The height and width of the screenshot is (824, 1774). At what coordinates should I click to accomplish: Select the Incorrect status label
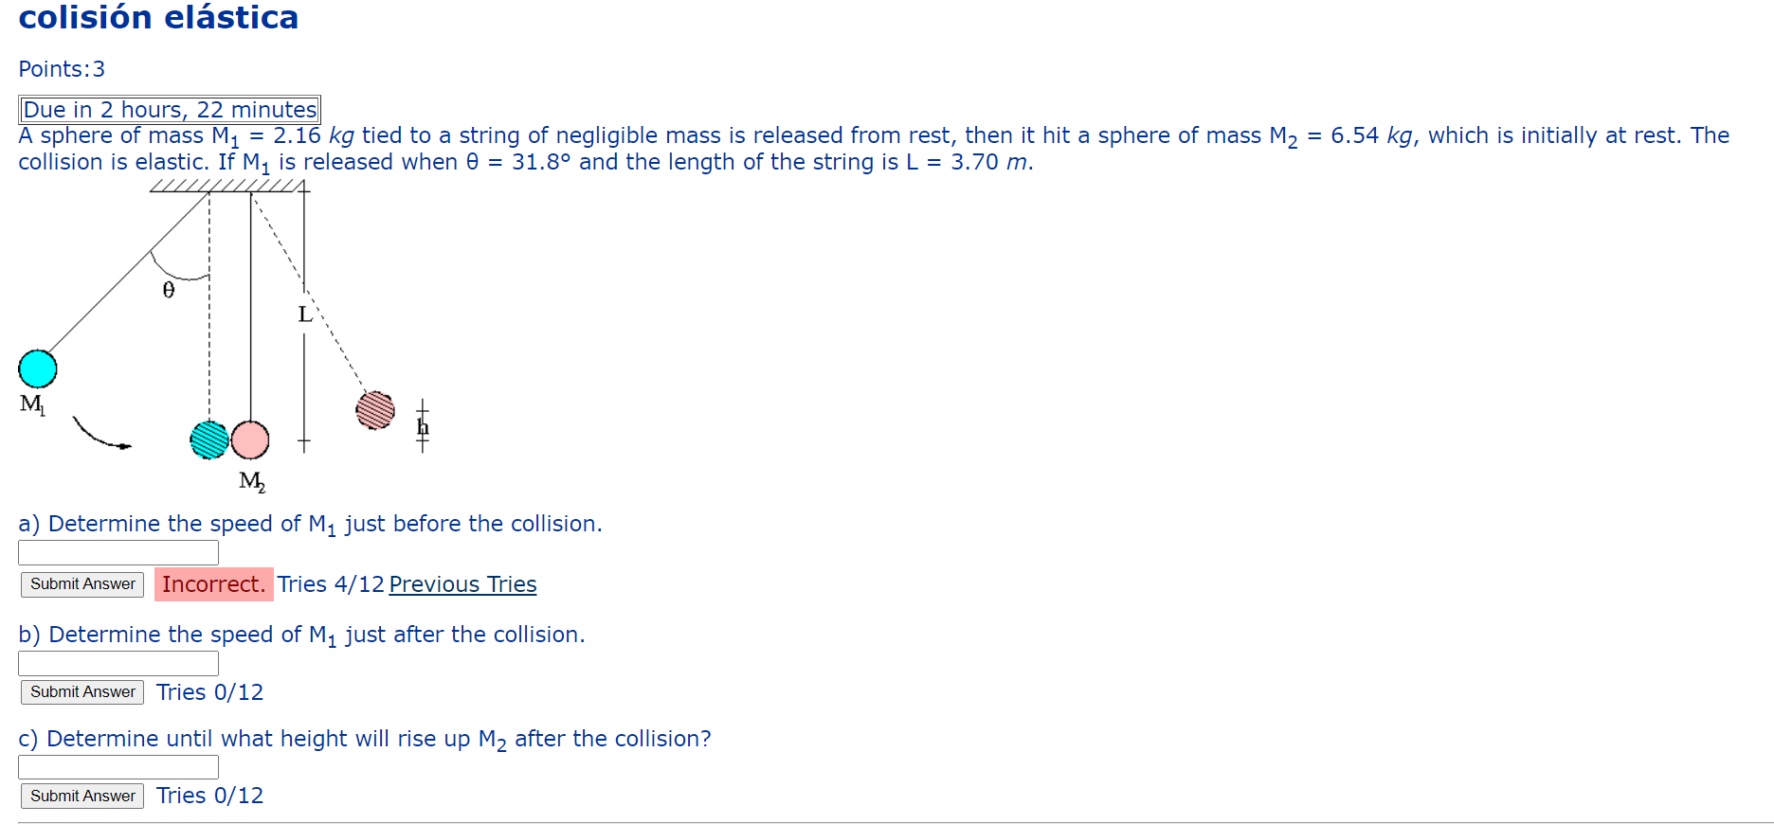point(213,584)
